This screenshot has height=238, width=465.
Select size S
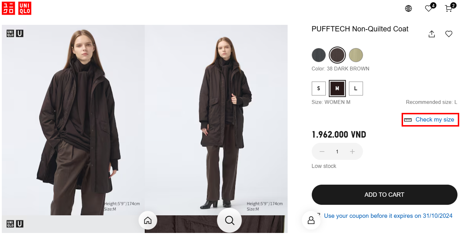pyautogui.click(x=318, y=88)
